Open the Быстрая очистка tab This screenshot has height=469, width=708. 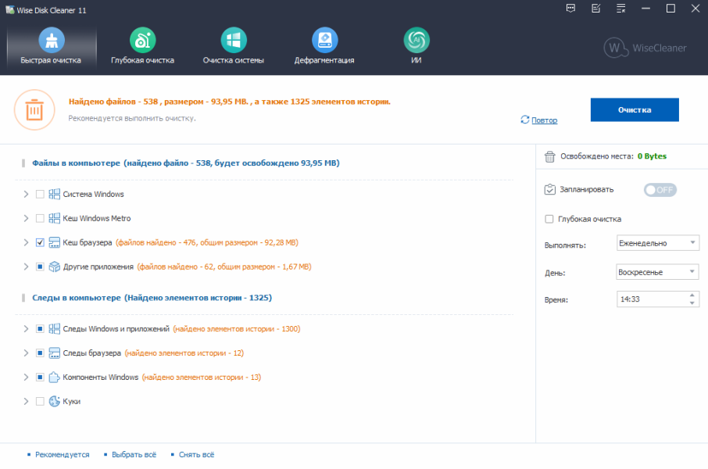tap(52, 47)
